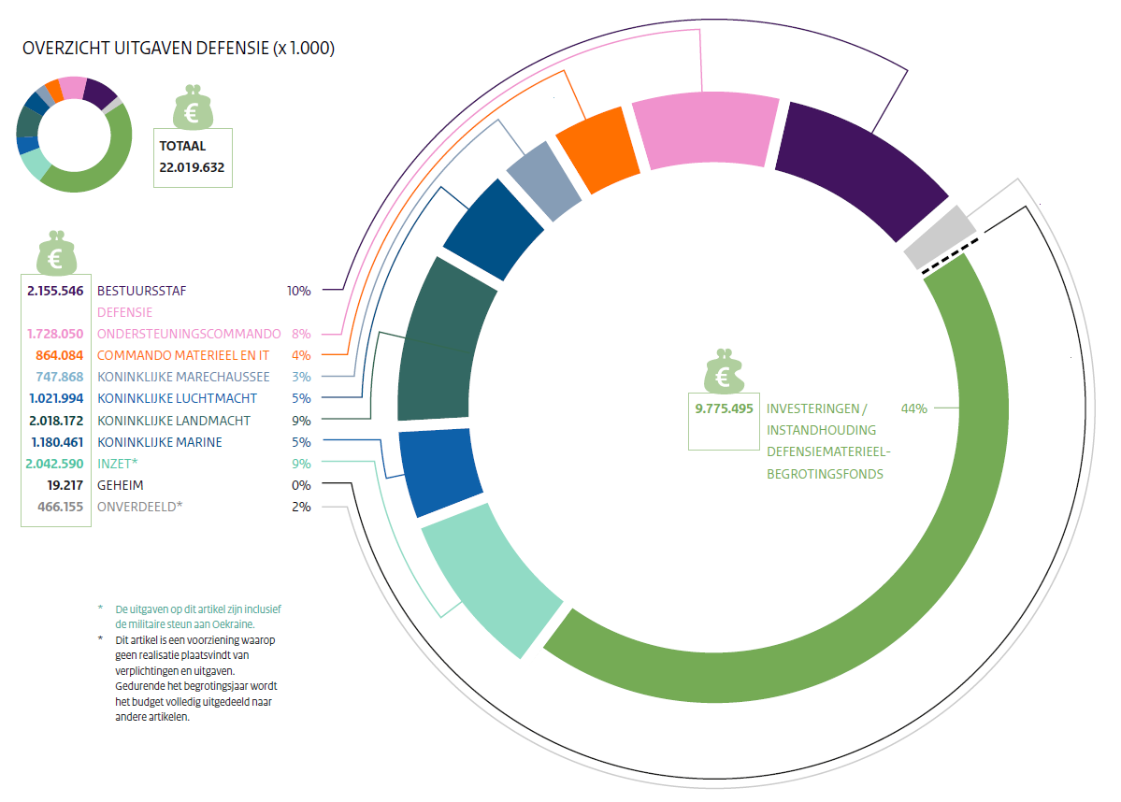
Task: Select the pink Ondersteuningscommando segment
Action: click(706, 129)
